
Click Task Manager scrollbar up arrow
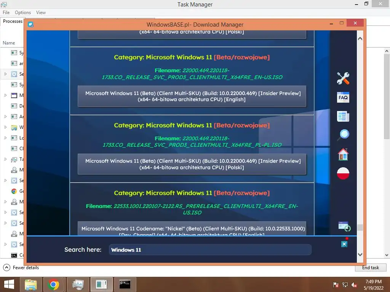(387, 51)
